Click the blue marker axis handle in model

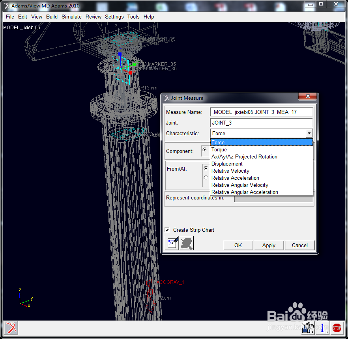point(120,54)
